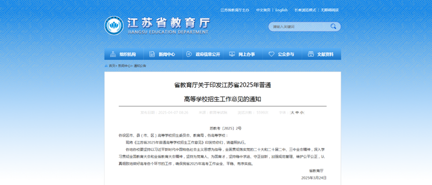Click the Jiangsu Education Department lotus logo

tap(114, 26)
